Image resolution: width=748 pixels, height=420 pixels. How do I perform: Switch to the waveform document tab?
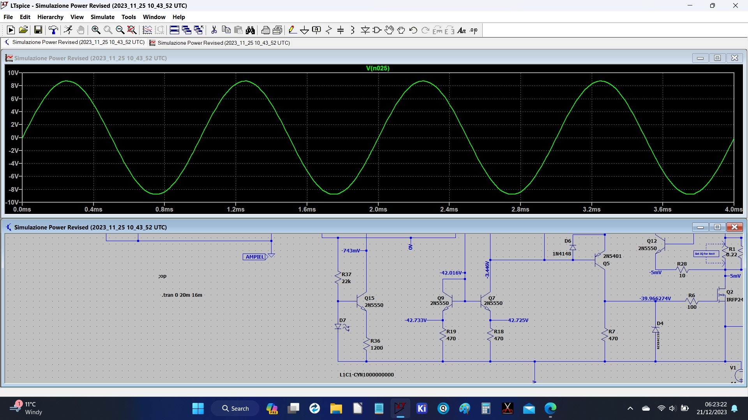tap(220, 43)
